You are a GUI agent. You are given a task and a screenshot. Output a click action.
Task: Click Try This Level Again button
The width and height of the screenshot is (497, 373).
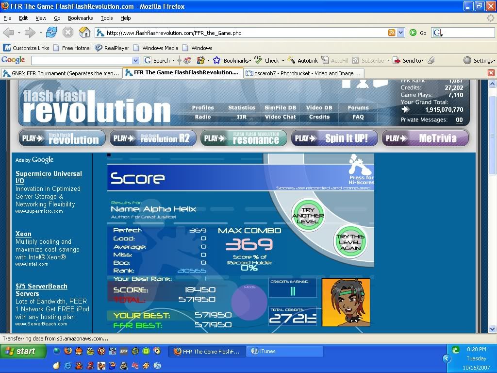pos(350,242)
